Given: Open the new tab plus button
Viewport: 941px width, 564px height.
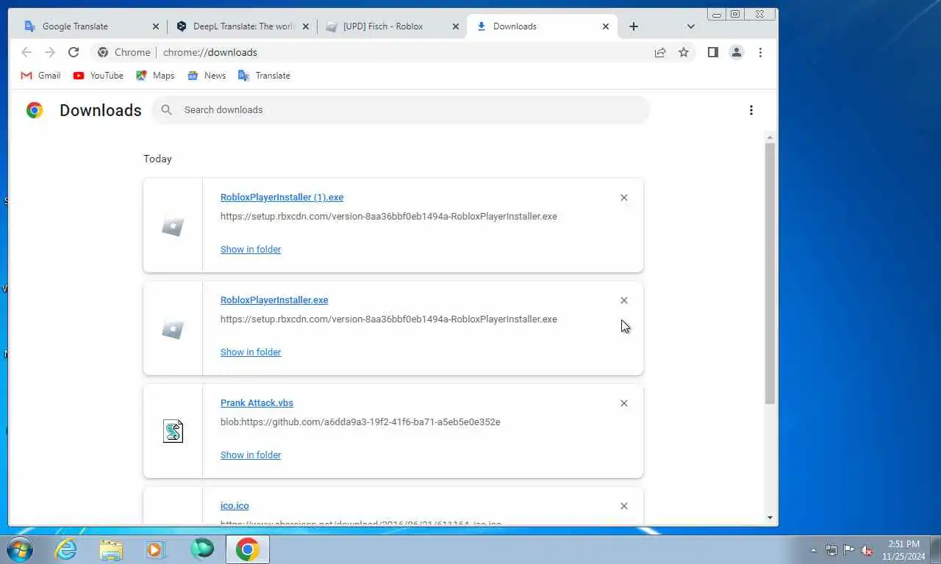Looking at the screenshot, I should (x=634, y=26).
